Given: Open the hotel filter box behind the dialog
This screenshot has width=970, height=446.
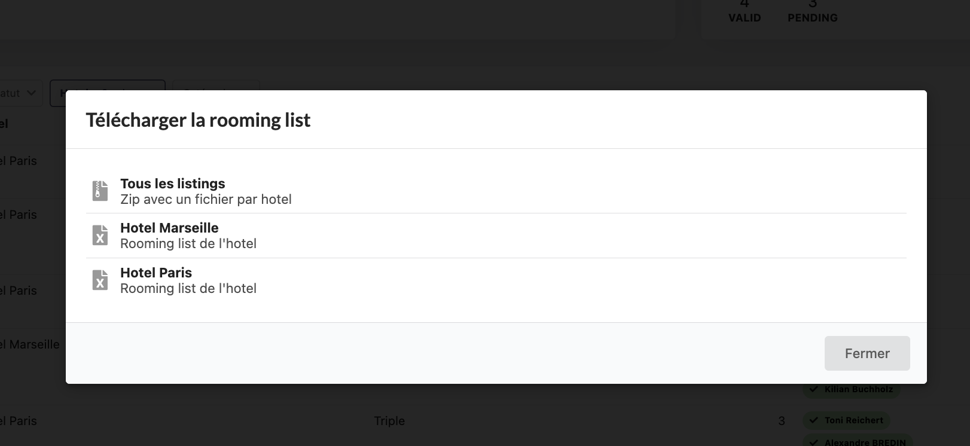Looking at the screenshot, I should click(107, 85).
